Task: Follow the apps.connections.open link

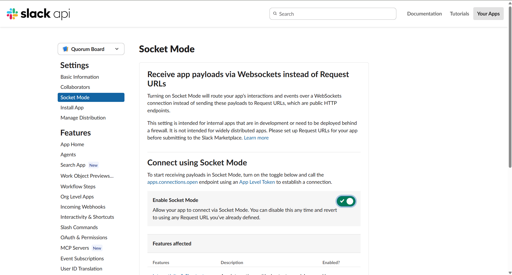Action: [173, 182]
